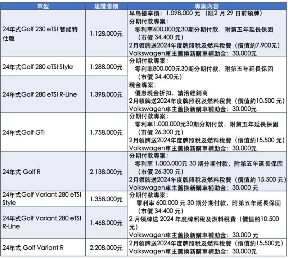Select the Golf Variant 280 eTSI Style cell

[x=42, y=199]
